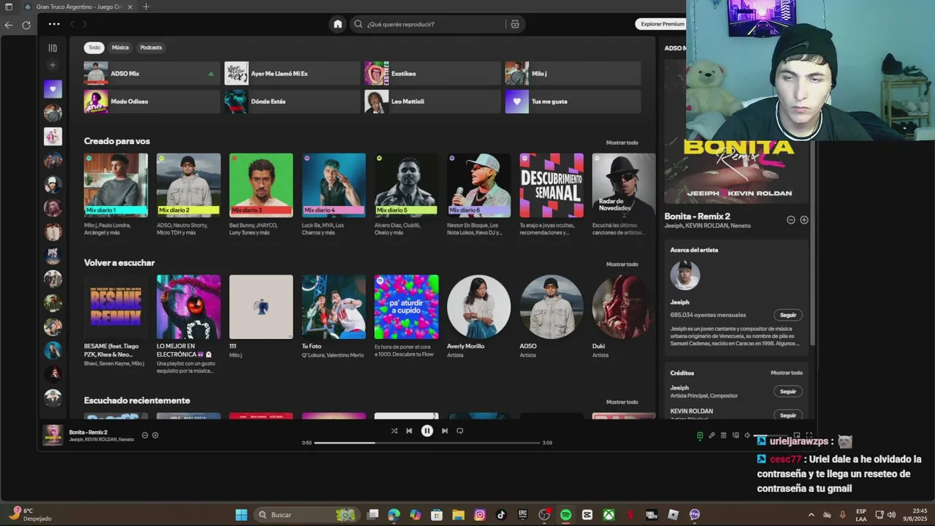Open the Tus me gusta tile
935x526 pixels.
coord(573,102)
